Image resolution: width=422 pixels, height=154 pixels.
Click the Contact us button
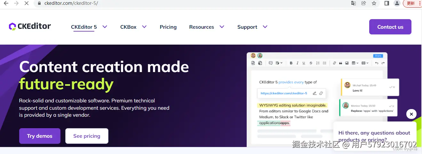[390, 27]
